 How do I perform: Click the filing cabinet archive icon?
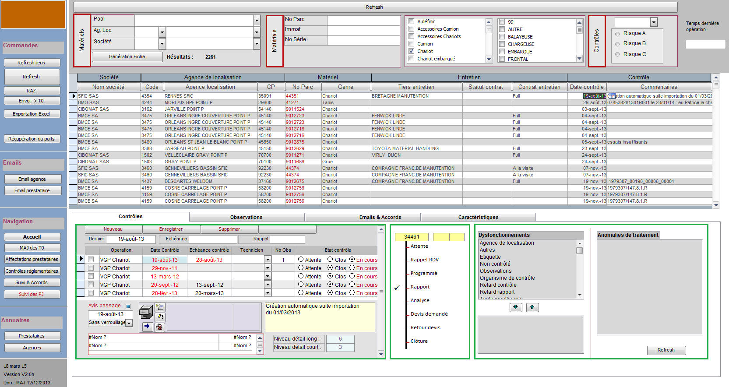pyautogui.click(x=146, y=312)
